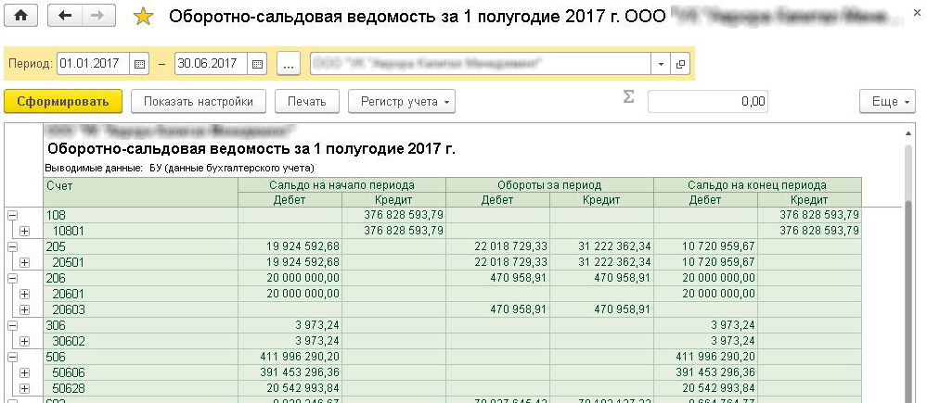Open the Регистр учета dropdown
This screenshot has width=927, height=403.
point(402,102)
